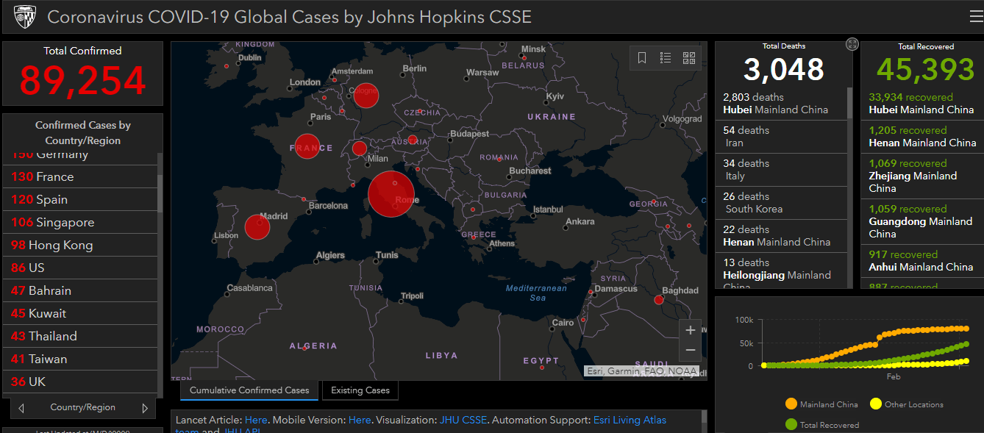The height and width of the screenshot is (433, 984).
Task: Select '33,934 recovered Hubei' row
Action: tap(922, 104)
